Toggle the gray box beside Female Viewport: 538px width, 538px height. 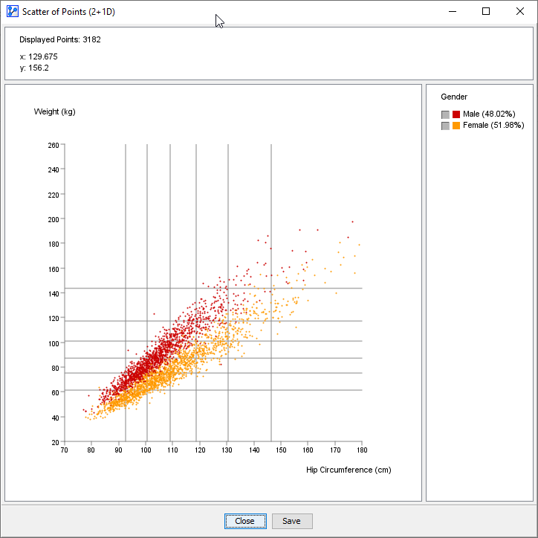coord(445,126)
